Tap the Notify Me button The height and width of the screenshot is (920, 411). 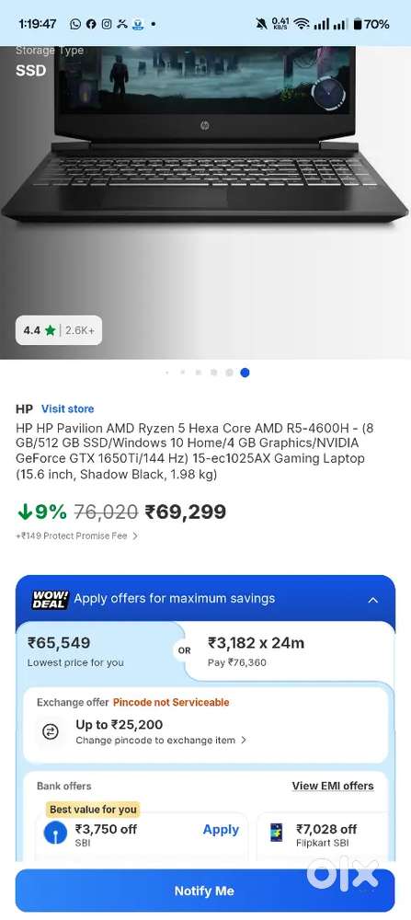tap(205, 891)
